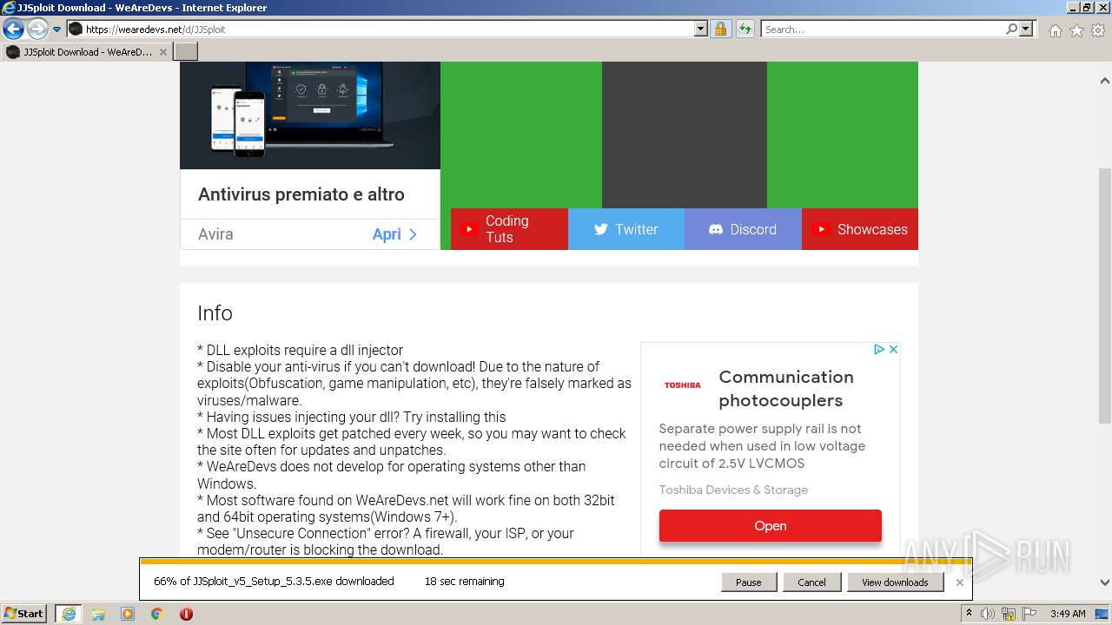The width and height of the screenshot is (1112, 625).
Task: Open the media player taskbar icon
Action: 128,614
